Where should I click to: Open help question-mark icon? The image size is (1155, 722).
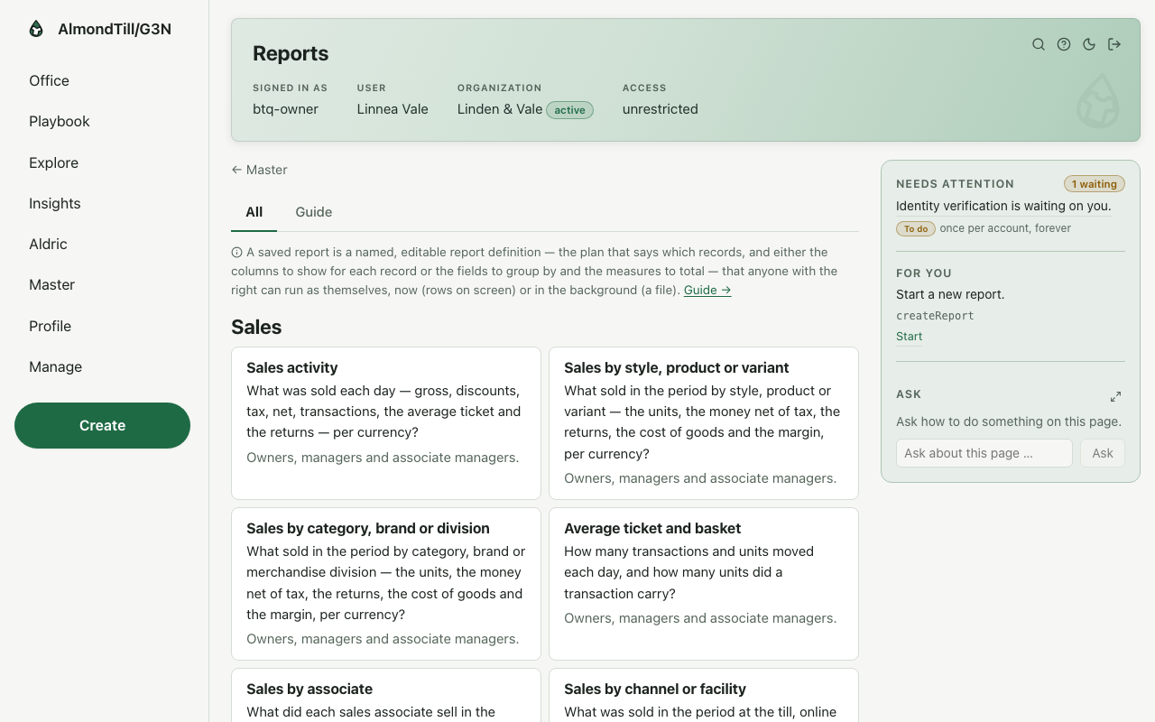pos(1064,44)
